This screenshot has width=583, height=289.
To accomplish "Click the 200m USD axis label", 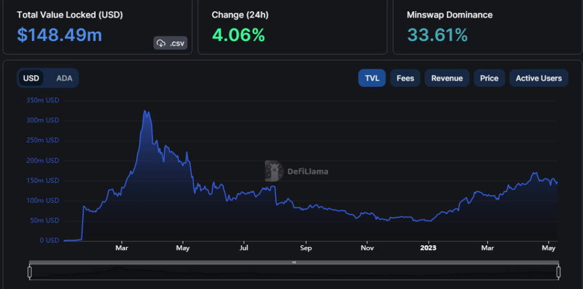I will (x=42, y=160).
